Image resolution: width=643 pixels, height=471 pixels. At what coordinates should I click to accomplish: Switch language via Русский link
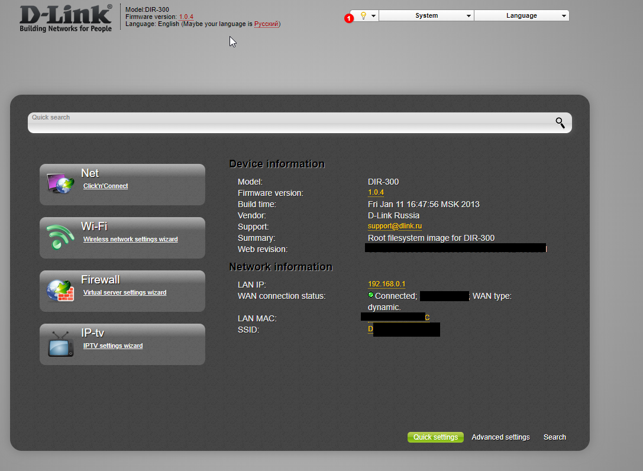click(266, 24)
